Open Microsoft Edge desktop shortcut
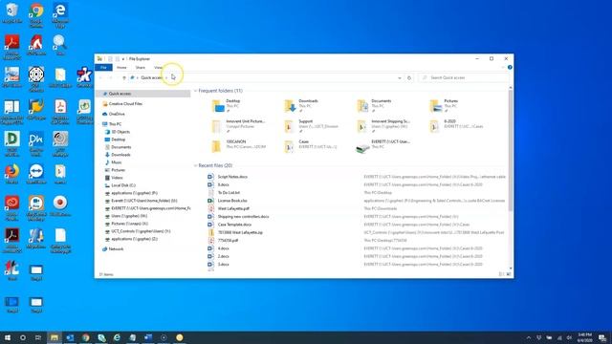Viewport: 612px width, 344px height. [x=60, y=15]
